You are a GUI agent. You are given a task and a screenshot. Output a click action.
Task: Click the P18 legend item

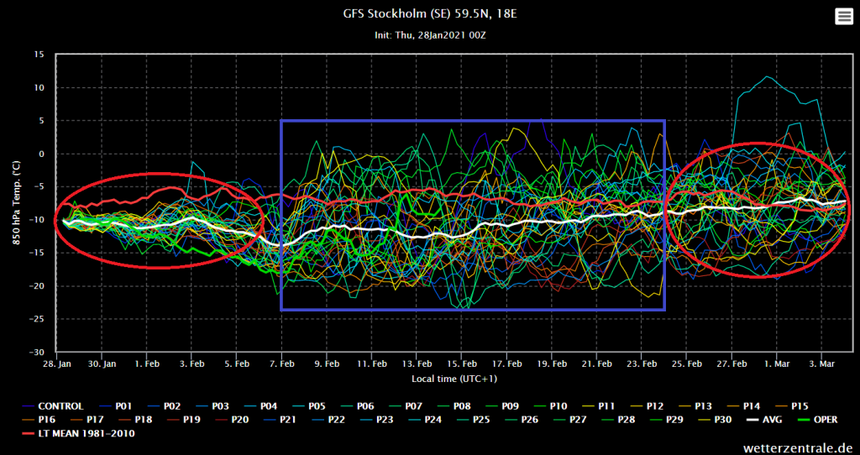pos(135,420)
